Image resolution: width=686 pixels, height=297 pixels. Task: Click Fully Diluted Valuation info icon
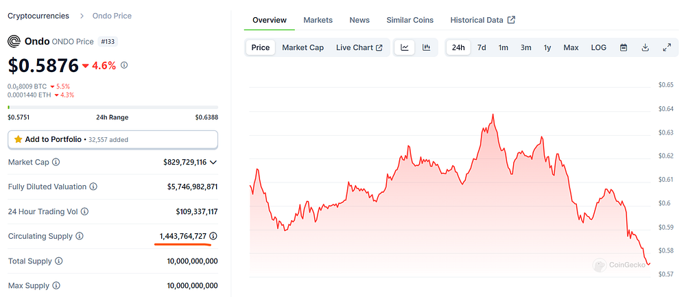93,187
